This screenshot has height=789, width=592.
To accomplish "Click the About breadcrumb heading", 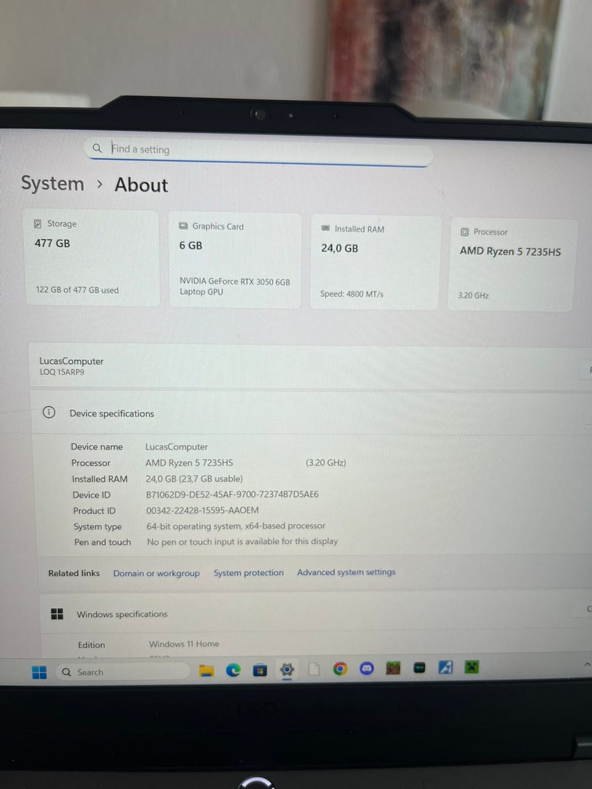I will click(x=141, y=185).
